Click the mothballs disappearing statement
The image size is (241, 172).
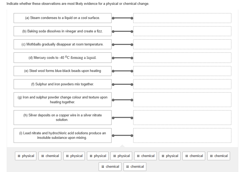pos(62,44)
